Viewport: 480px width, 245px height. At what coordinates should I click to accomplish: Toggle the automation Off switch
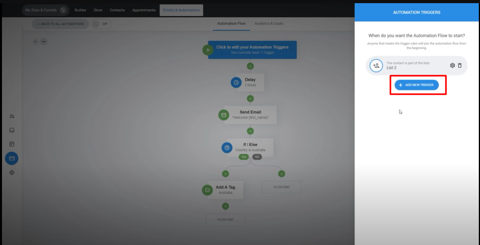point(101,24)
